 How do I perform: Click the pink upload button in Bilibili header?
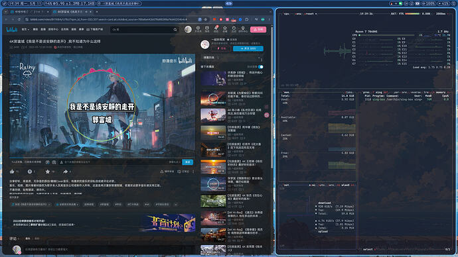click(258, 29)
